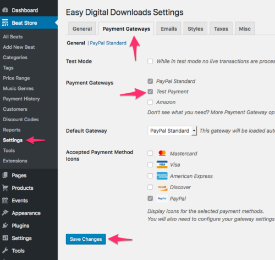Image resolution: width=275 pixels, height=260 pixels.
Task: Uncheck the PayPal icon checkbox
Action: click(150, 199)
